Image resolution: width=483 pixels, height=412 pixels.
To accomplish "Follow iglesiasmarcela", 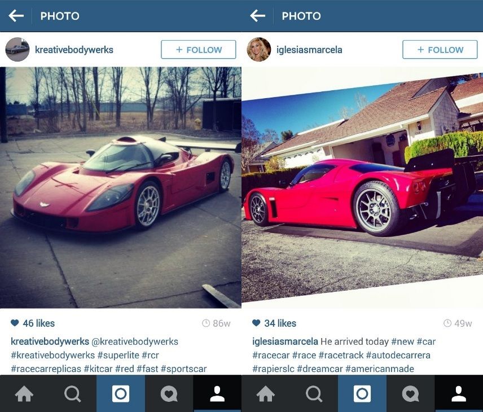I will coord(440,49).
